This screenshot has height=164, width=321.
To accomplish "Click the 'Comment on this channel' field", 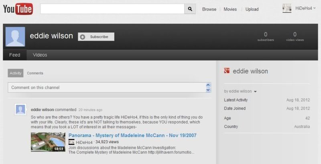I will [x=106, y=87].
